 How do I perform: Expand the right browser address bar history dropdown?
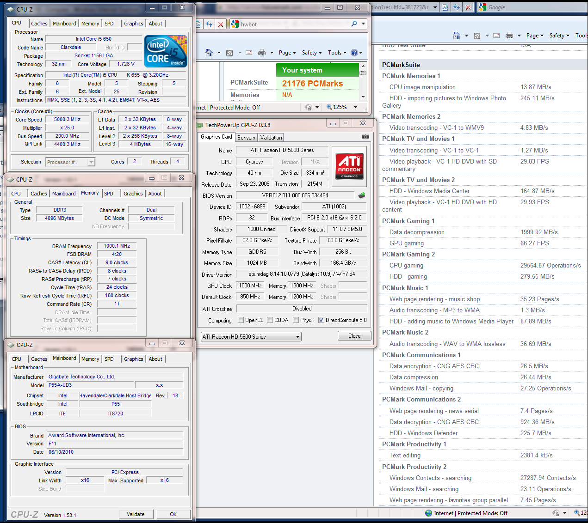click(435, 7)
